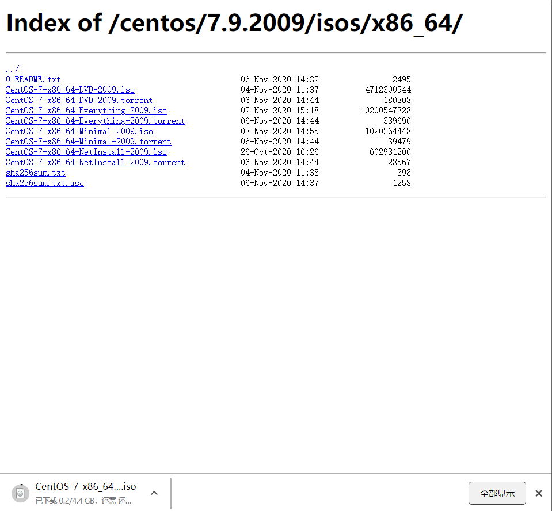The height and width of the screenshot is (511, 552).
Task: Click the size value 2495
Action: point(402,79)
